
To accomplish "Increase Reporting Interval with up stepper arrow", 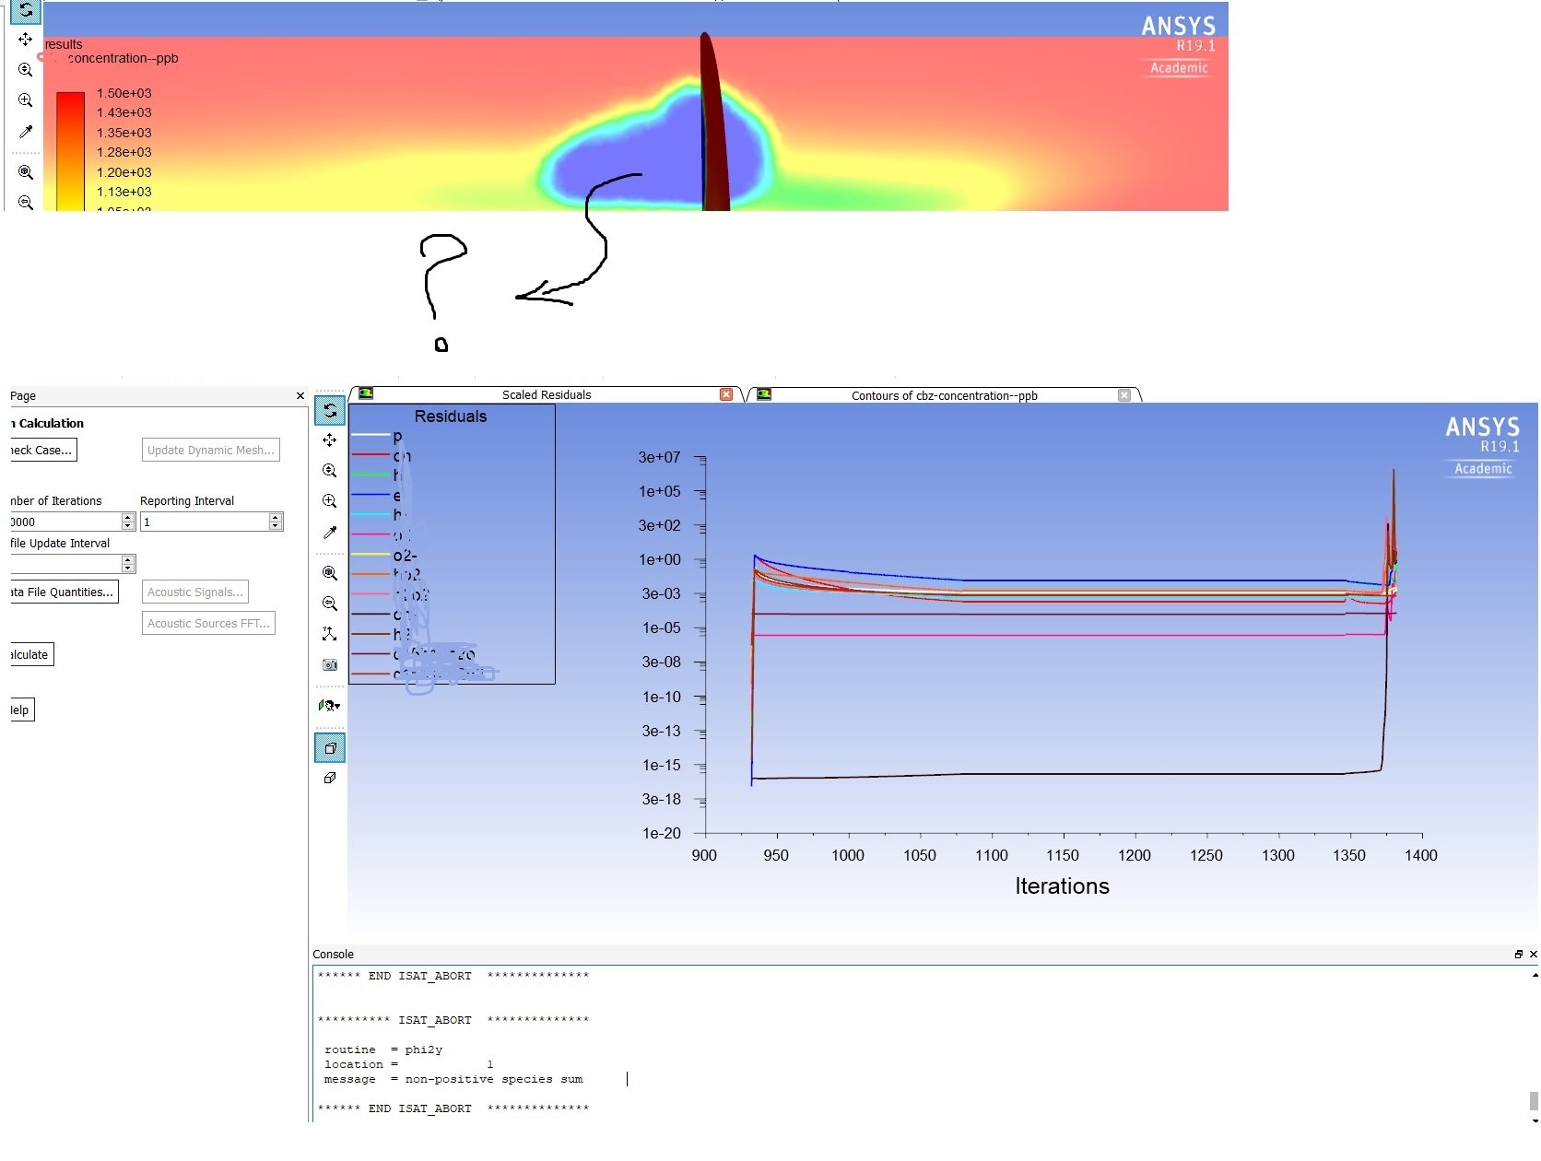I will (x=276, y=518).
